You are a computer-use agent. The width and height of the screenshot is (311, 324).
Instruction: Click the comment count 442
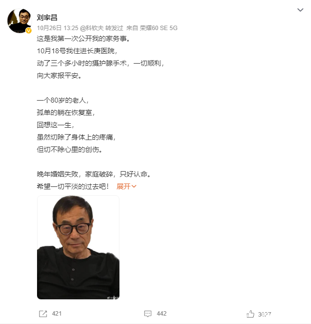[x=161, y=314]
